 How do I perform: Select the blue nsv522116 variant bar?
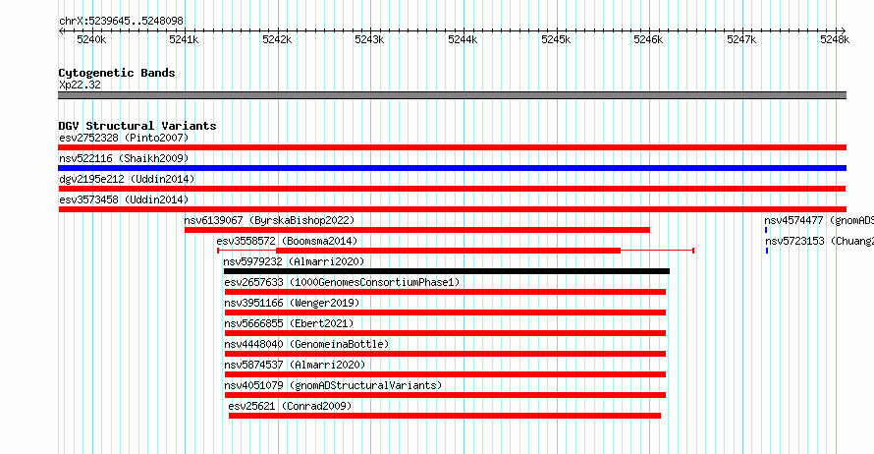452,168
